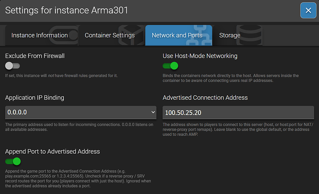Click the Use Host-Mode Networking label
The image size is (319, 194).
(x=200, y=56)
